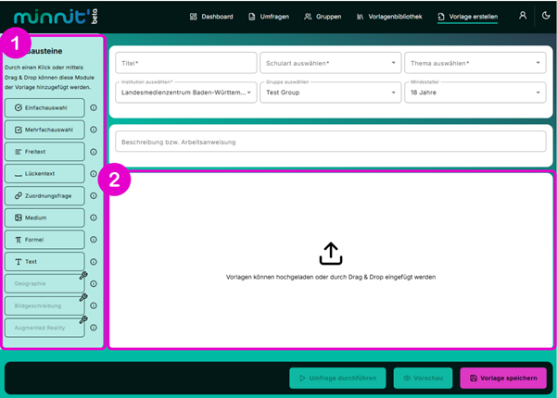Add Freitext module
The width and height of the screenshot is (557, 398).
[44, 152]
